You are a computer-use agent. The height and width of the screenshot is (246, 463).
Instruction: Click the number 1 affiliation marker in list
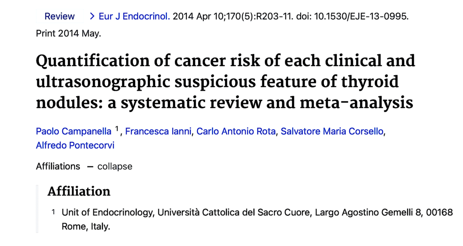(53, 212)
